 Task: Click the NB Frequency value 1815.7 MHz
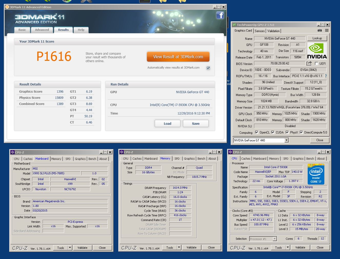click(x=199, y=177)
